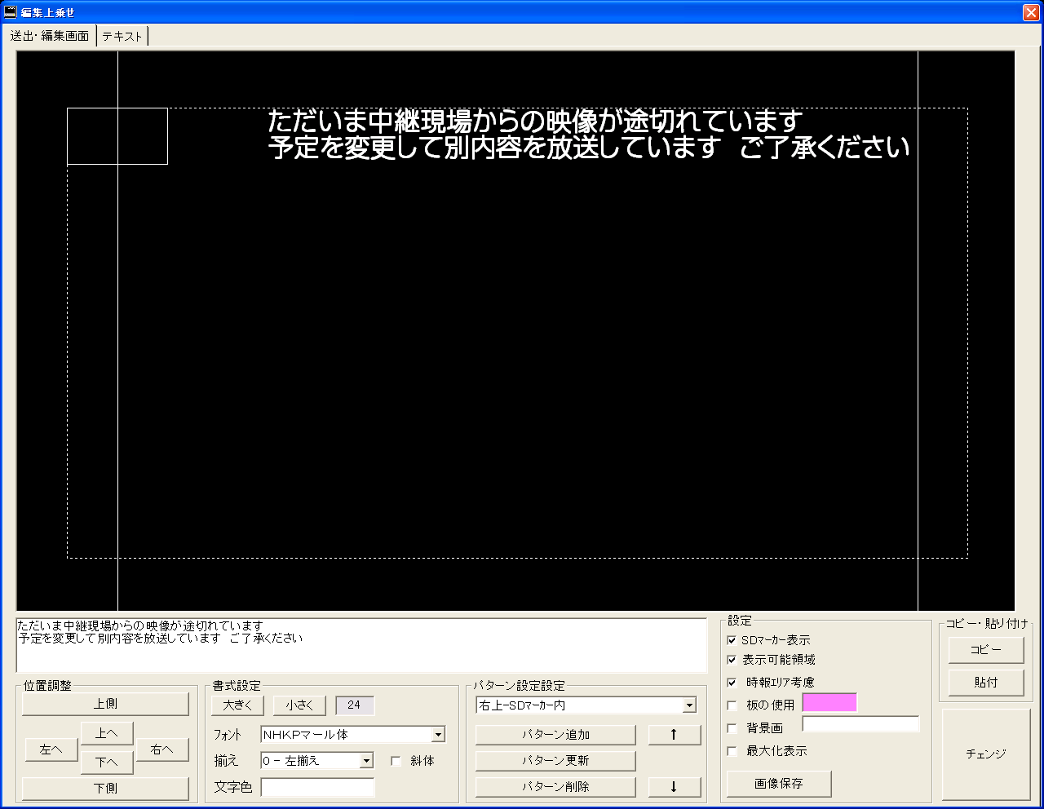
Task: Select the 送出・編集画面 tab
Action: [50, 36]
